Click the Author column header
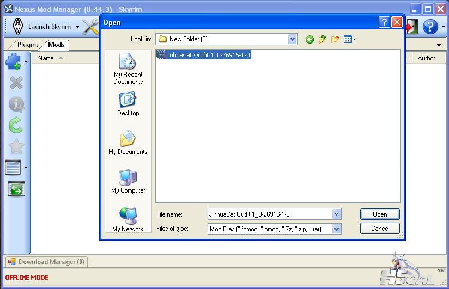Screen dimensions: 449x289 point(426,58)
